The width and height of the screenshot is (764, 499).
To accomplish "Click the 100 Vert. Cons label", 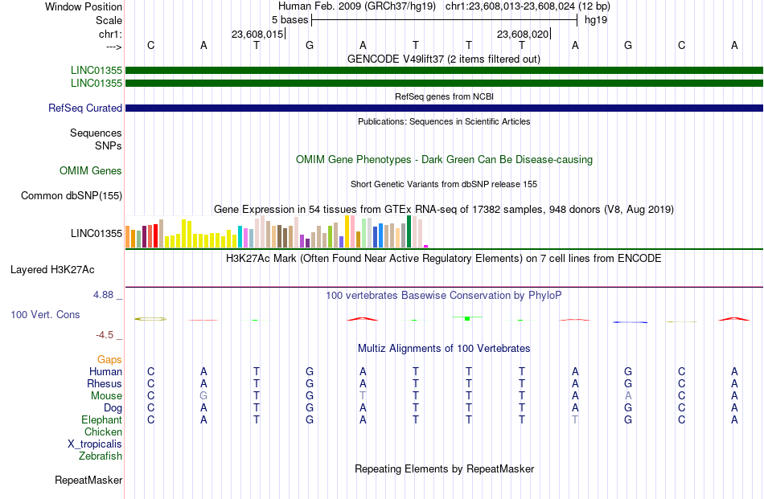I will tap(45, 315).
